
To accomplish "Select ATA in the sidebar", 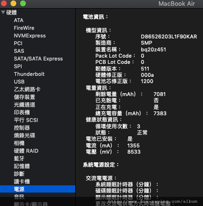I will pos(19,20).
